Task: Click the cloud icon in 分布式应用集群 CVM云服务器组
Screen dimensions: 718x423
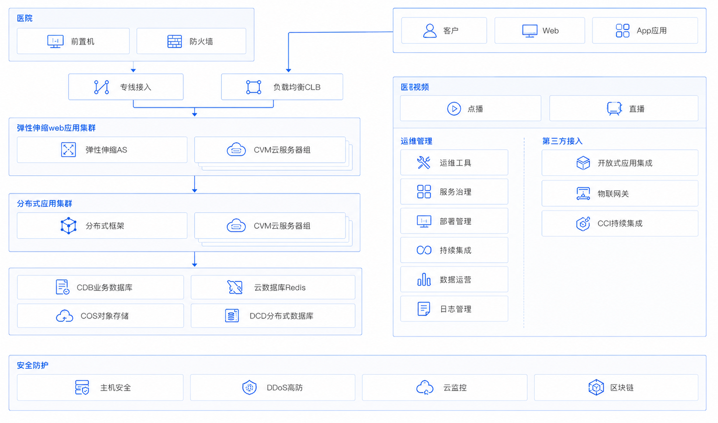Action: (x=236, y=225)
